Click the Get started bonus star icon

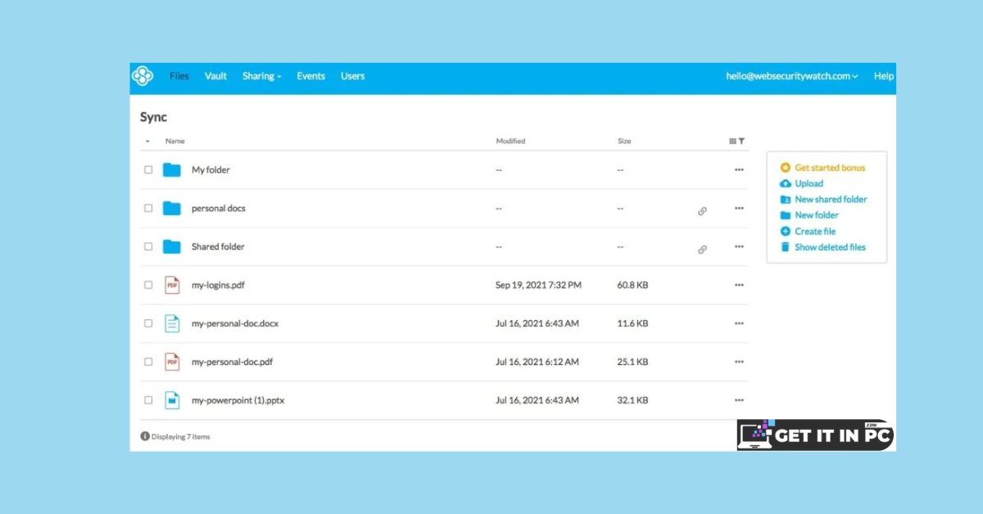tap(786, 168)
